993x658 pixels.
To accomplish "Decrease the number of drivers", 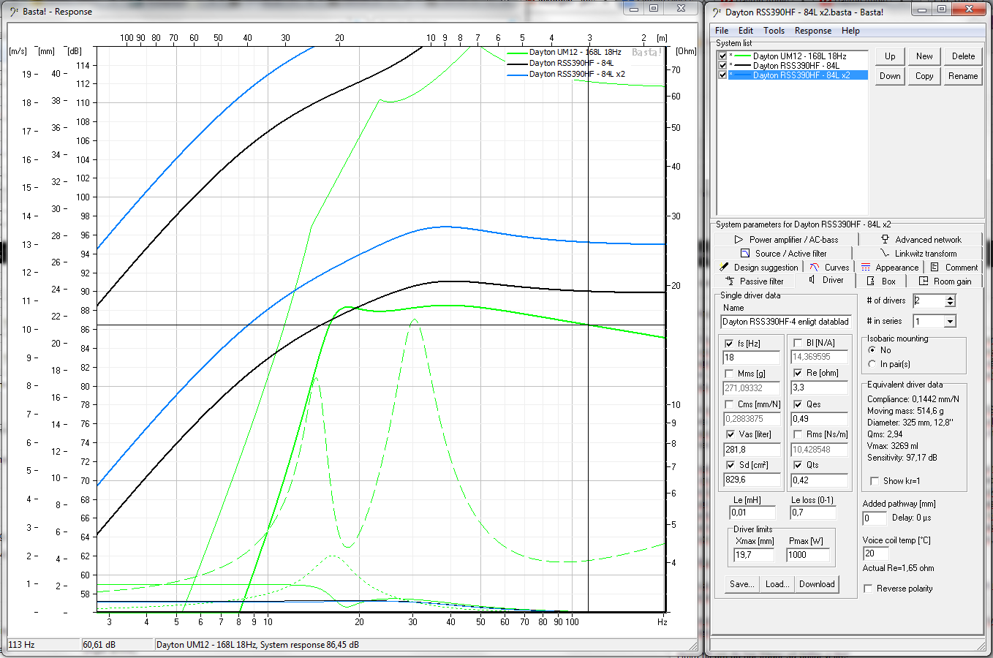I will tap(950, 303).
